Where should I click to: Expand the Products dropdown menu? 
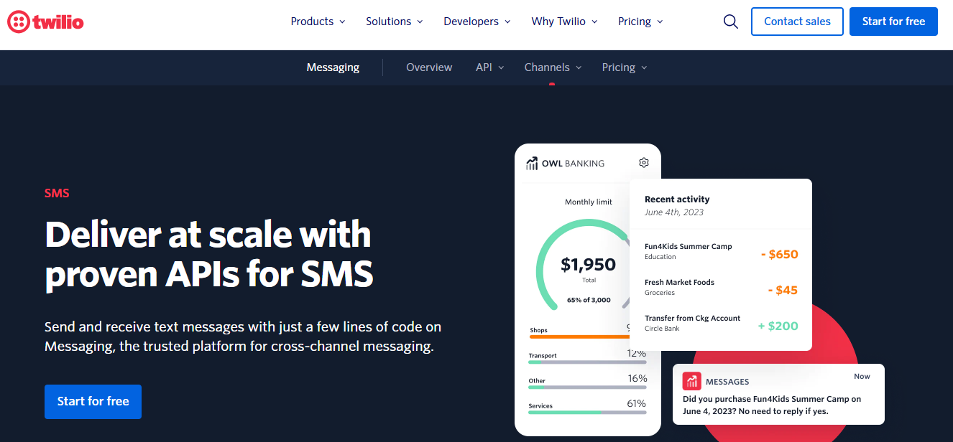point(318,22)
